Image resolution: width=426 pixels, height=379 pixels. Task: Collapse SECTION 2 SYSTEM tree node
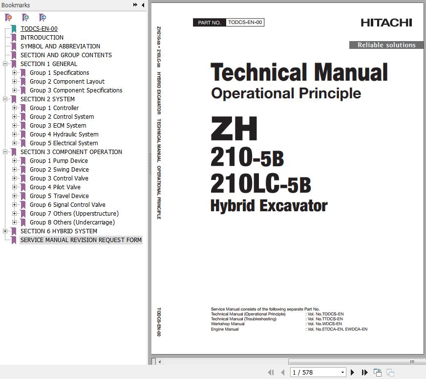[x=5, y=99]
